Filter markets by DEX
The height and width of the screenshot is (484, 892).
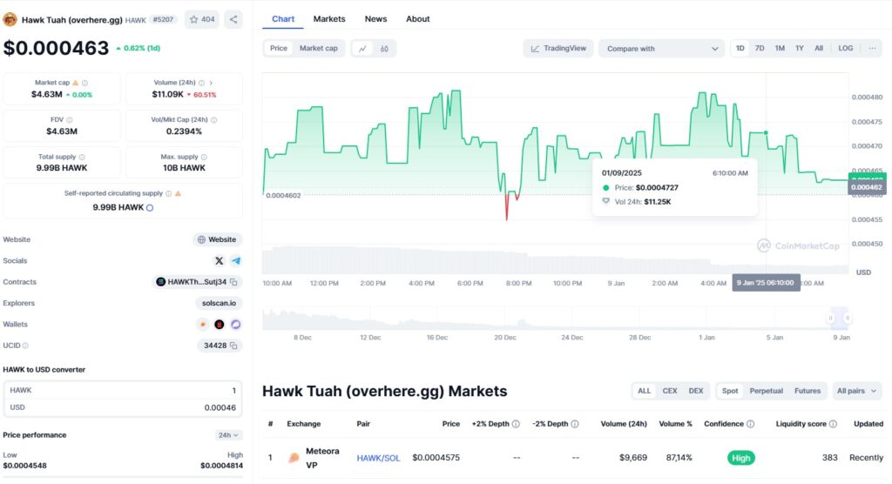pyautogui.click(x=695, y=391)
